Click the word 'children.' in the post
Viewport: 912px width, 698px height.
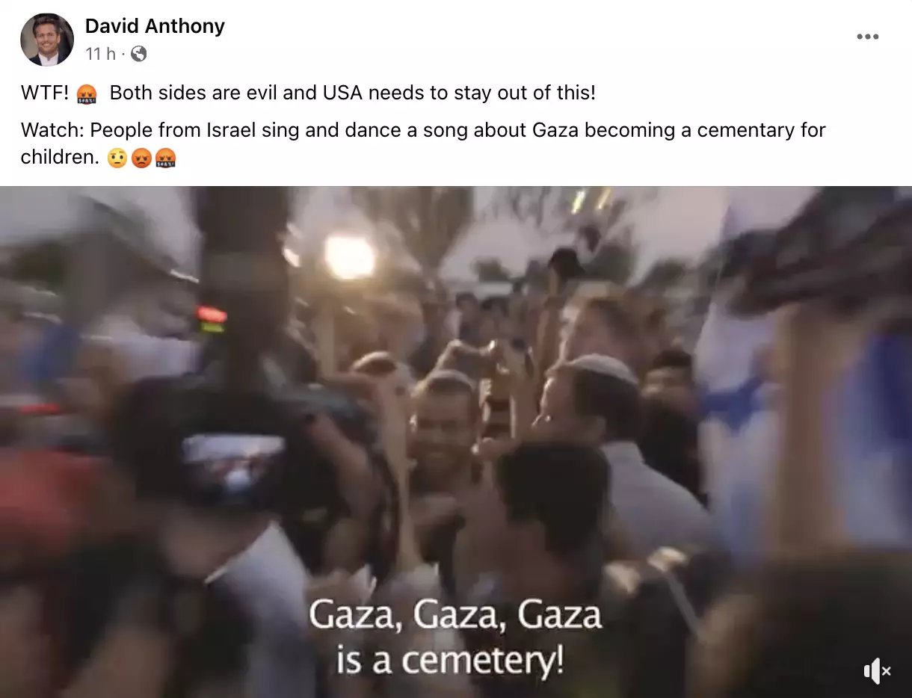tap(60, 157)
